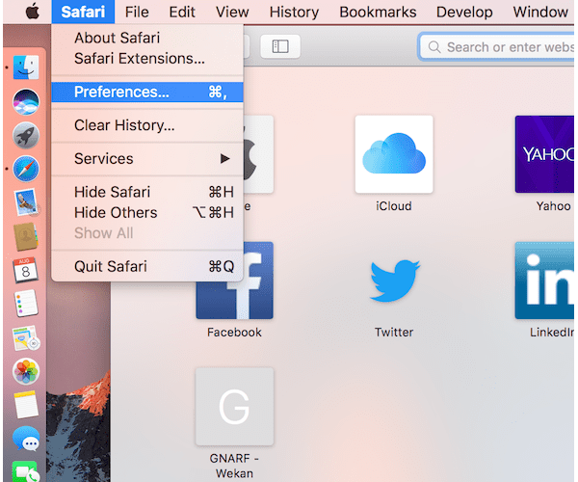Open Notes icon in Dock
The image size is (578, 482).
(x=26, y=405)
